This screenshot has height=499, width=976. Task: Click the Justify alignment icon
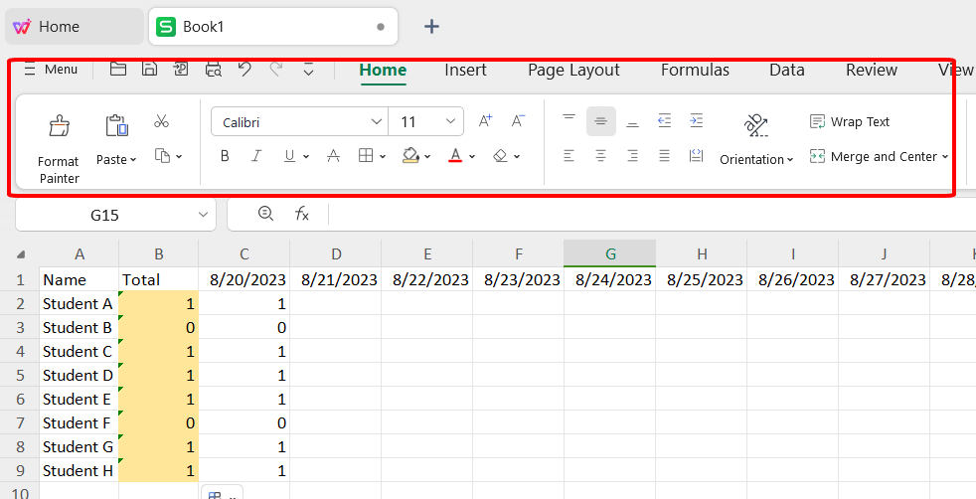pyautogui.click(x=665, y=156)
